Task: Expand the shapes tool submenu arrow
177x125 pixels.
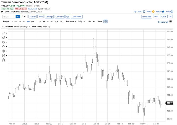Action: [x=6, y=42]
